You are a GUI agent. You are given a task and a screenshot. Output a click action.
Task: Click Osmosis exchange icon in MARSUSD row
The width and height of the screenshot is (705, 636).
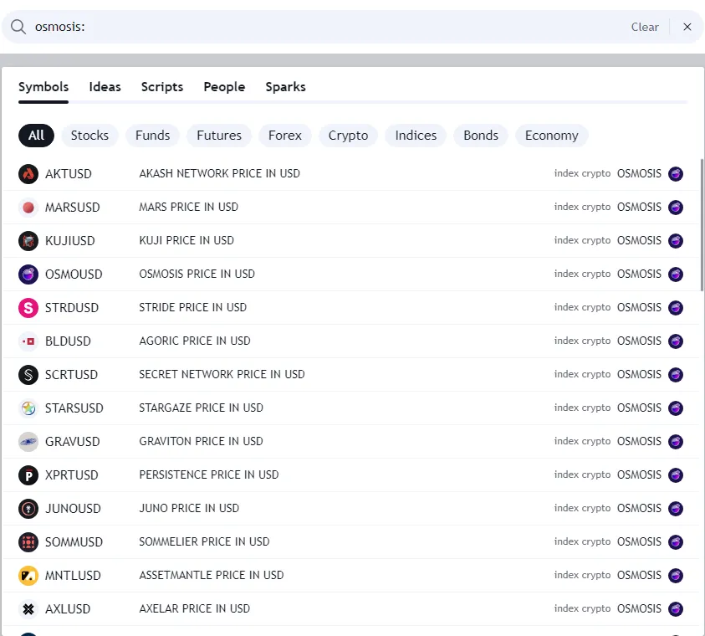pos(676,208)
